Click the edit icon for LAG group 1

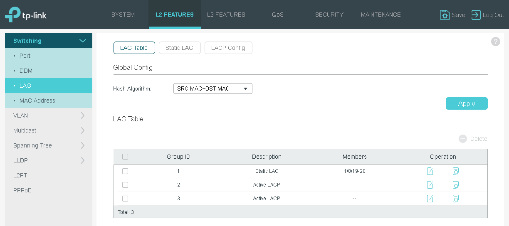coord(430,171)
